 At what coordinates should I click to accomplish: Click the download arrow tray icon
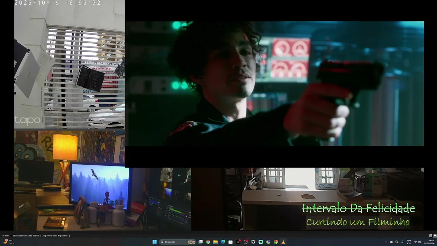[x=403, y=242]
